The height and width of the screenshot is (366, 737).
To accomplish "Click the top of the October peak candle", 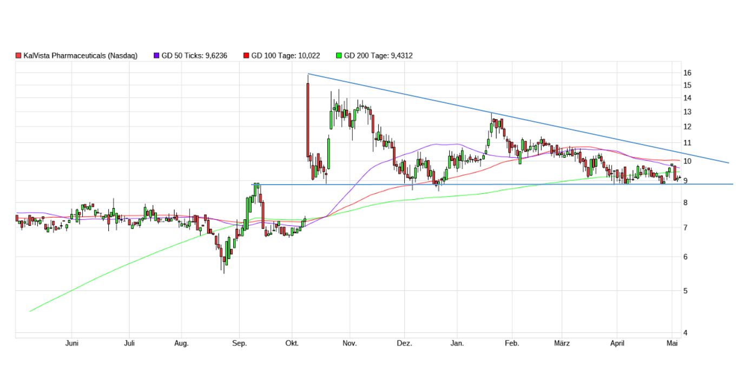I will point(308,75).
